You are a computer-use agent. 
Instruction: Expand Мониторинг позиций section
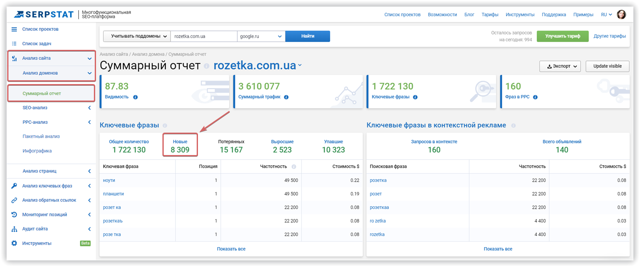point(89,215)
